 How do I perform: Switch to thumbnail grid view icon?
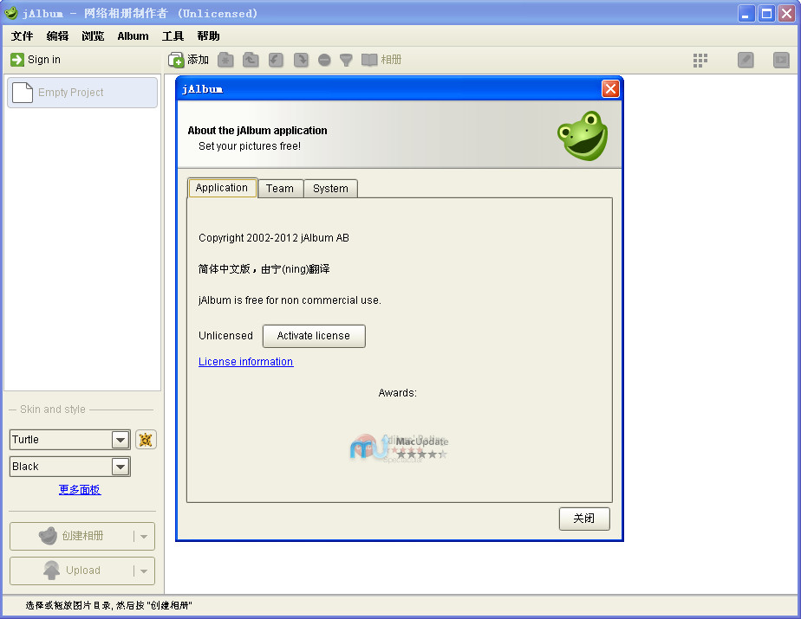coord(700,61)
